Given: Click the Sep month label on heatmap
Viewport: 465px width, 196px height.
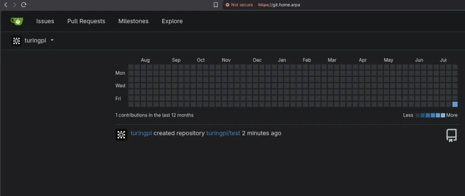Looking at the screenshot, I should 176,60.
